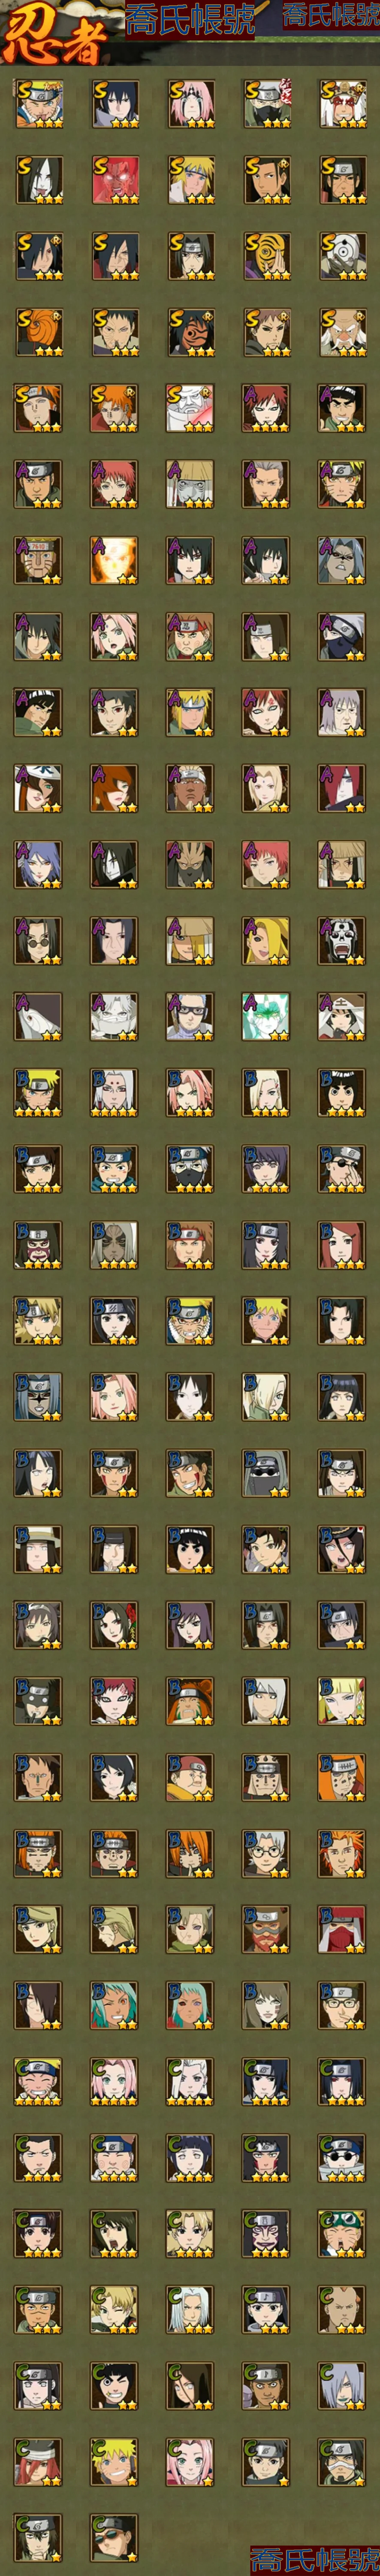Pick the S-rank red Nine-Tails cloak portrait

pyautogui.click(x=114, y=180)
